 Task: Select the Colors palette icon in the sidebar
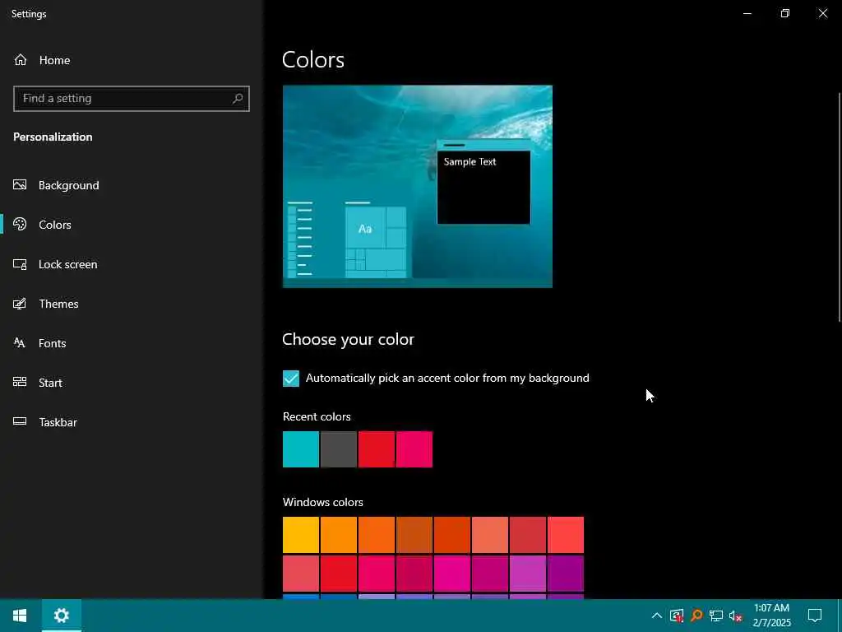coord(20,225)
